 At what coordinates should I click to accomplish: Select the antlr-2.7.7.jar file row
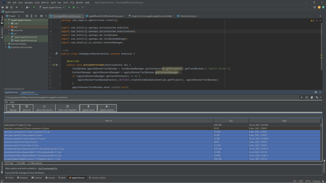162,125
